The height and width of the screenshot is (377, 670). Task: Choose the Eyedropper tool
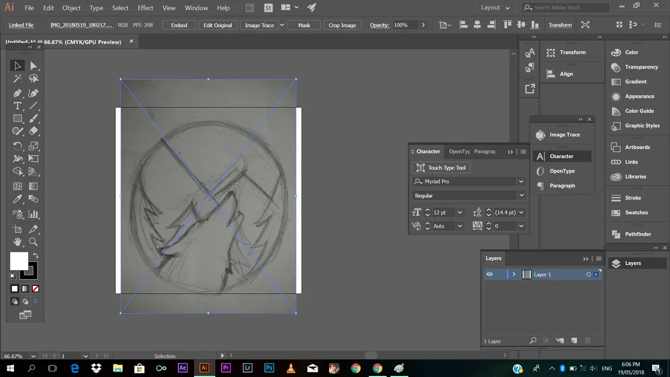17,199
